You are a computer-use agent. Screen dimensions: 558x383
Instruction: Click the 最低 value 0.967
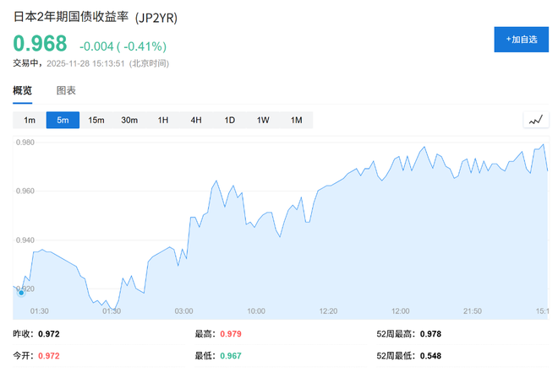[x=231, y=356]
